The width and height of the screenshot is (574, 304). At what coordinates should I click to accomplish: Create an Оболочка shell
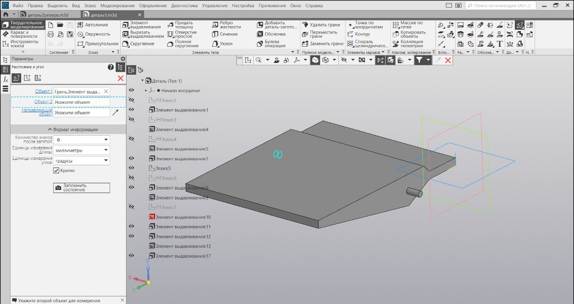tap(271, 34)
